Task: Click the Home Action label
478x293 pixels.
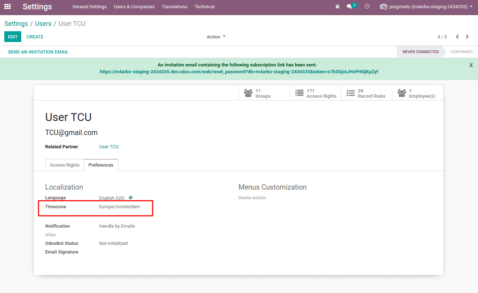Action: (252, 198)
